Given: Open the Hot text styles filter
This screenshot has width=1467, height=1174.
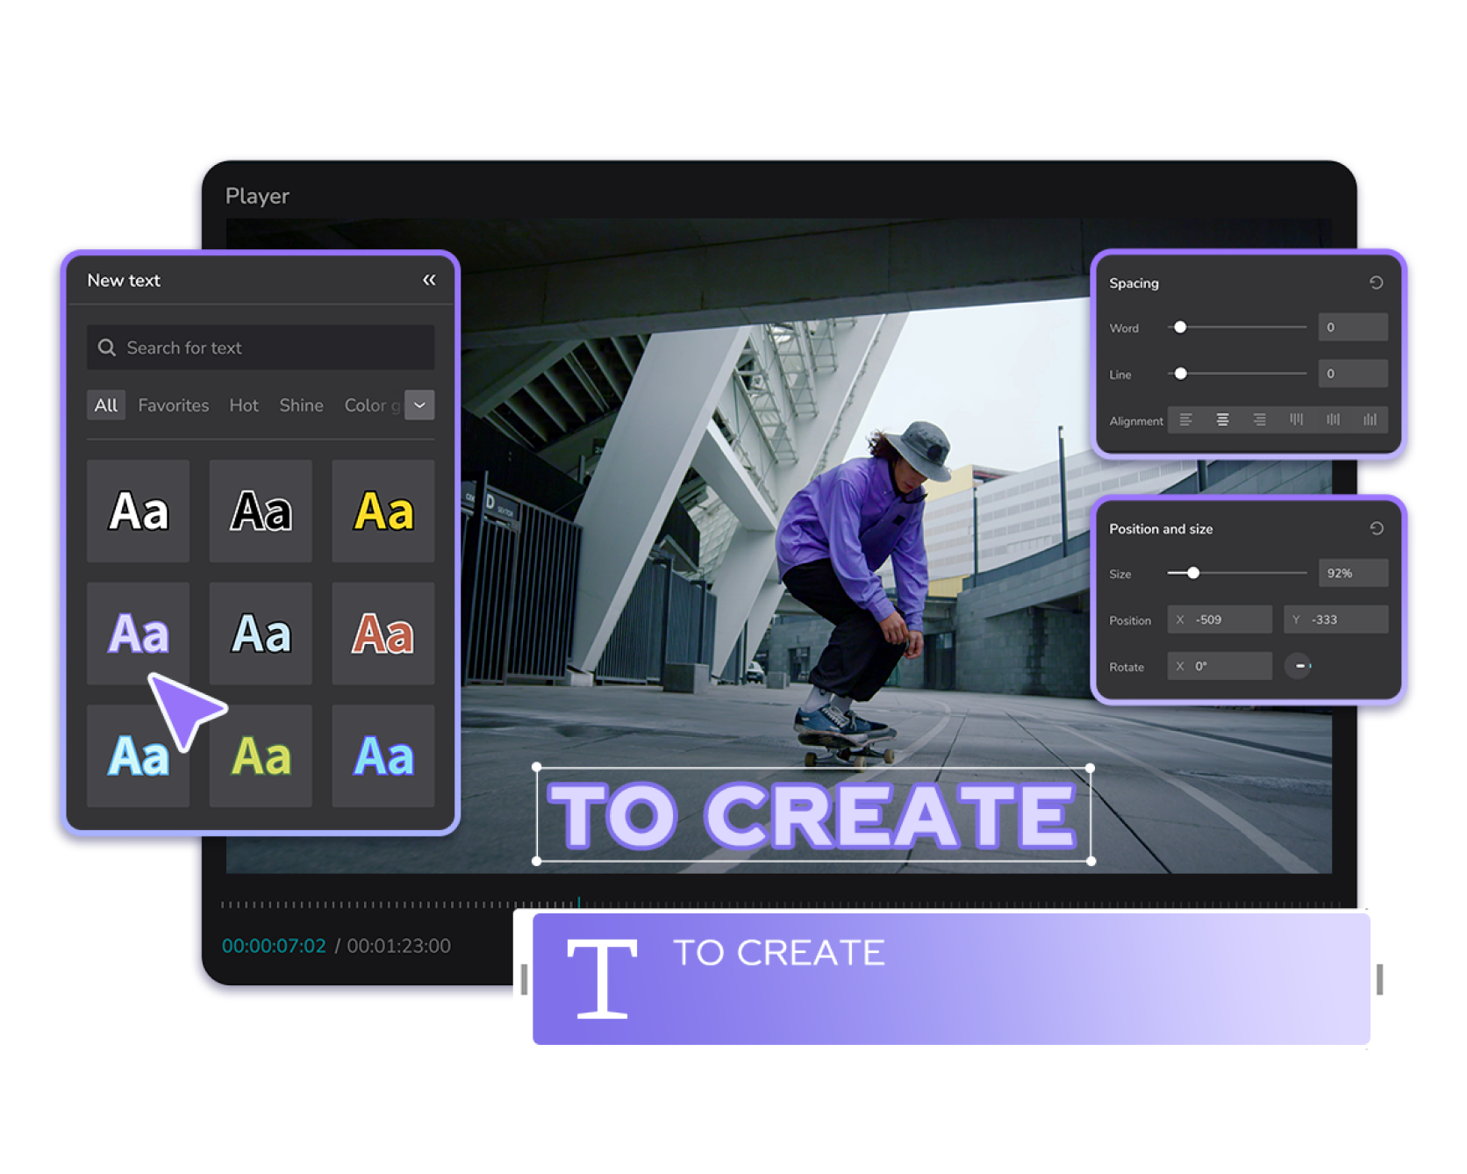Looking at the screenshot, I should click(x=243, y=405).
